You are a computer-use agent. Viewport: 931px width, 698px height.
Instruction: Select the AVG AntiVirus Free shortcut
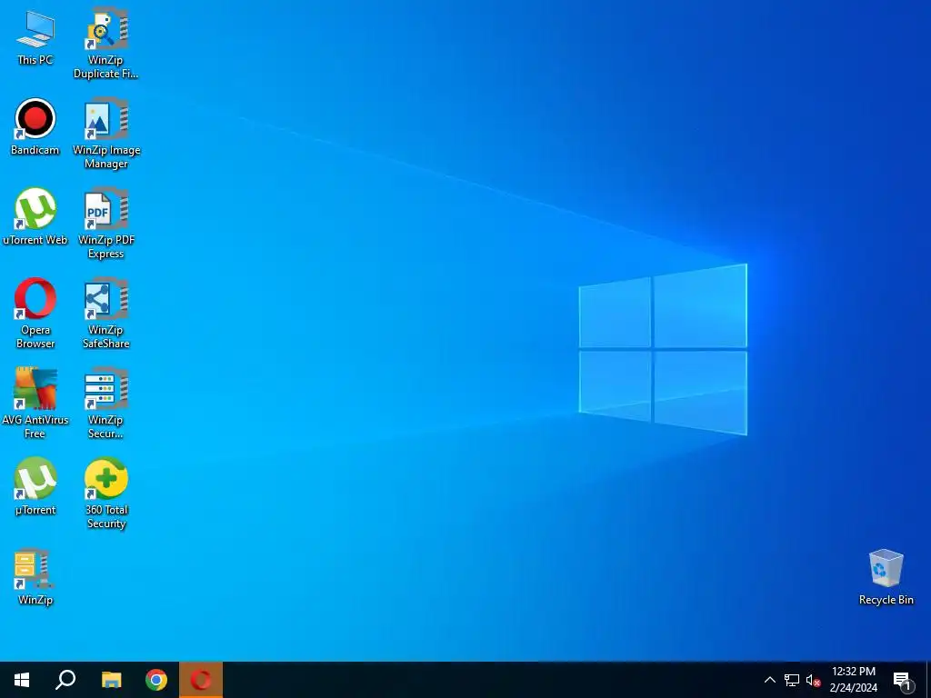click(x=35, y=404)
